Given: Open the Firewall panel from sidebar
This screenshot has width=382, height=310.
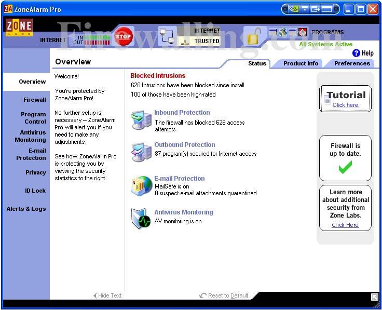Looking at the screenshot, I should click(x=35, y=100).
